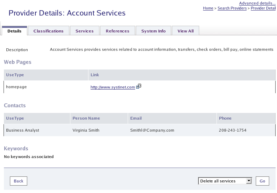Click the Keywords section heading
Screen dimensions: 277x193
click(x=16, y=149)
